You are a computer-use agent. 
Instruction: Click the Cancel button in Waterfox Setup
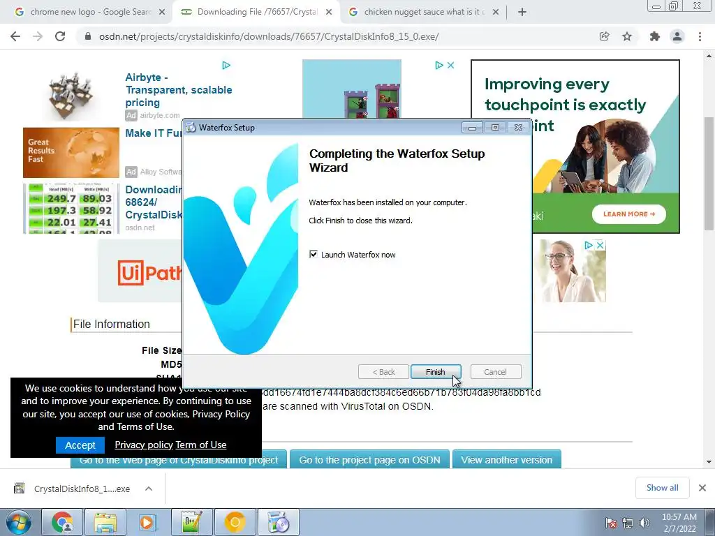(495, 372)
